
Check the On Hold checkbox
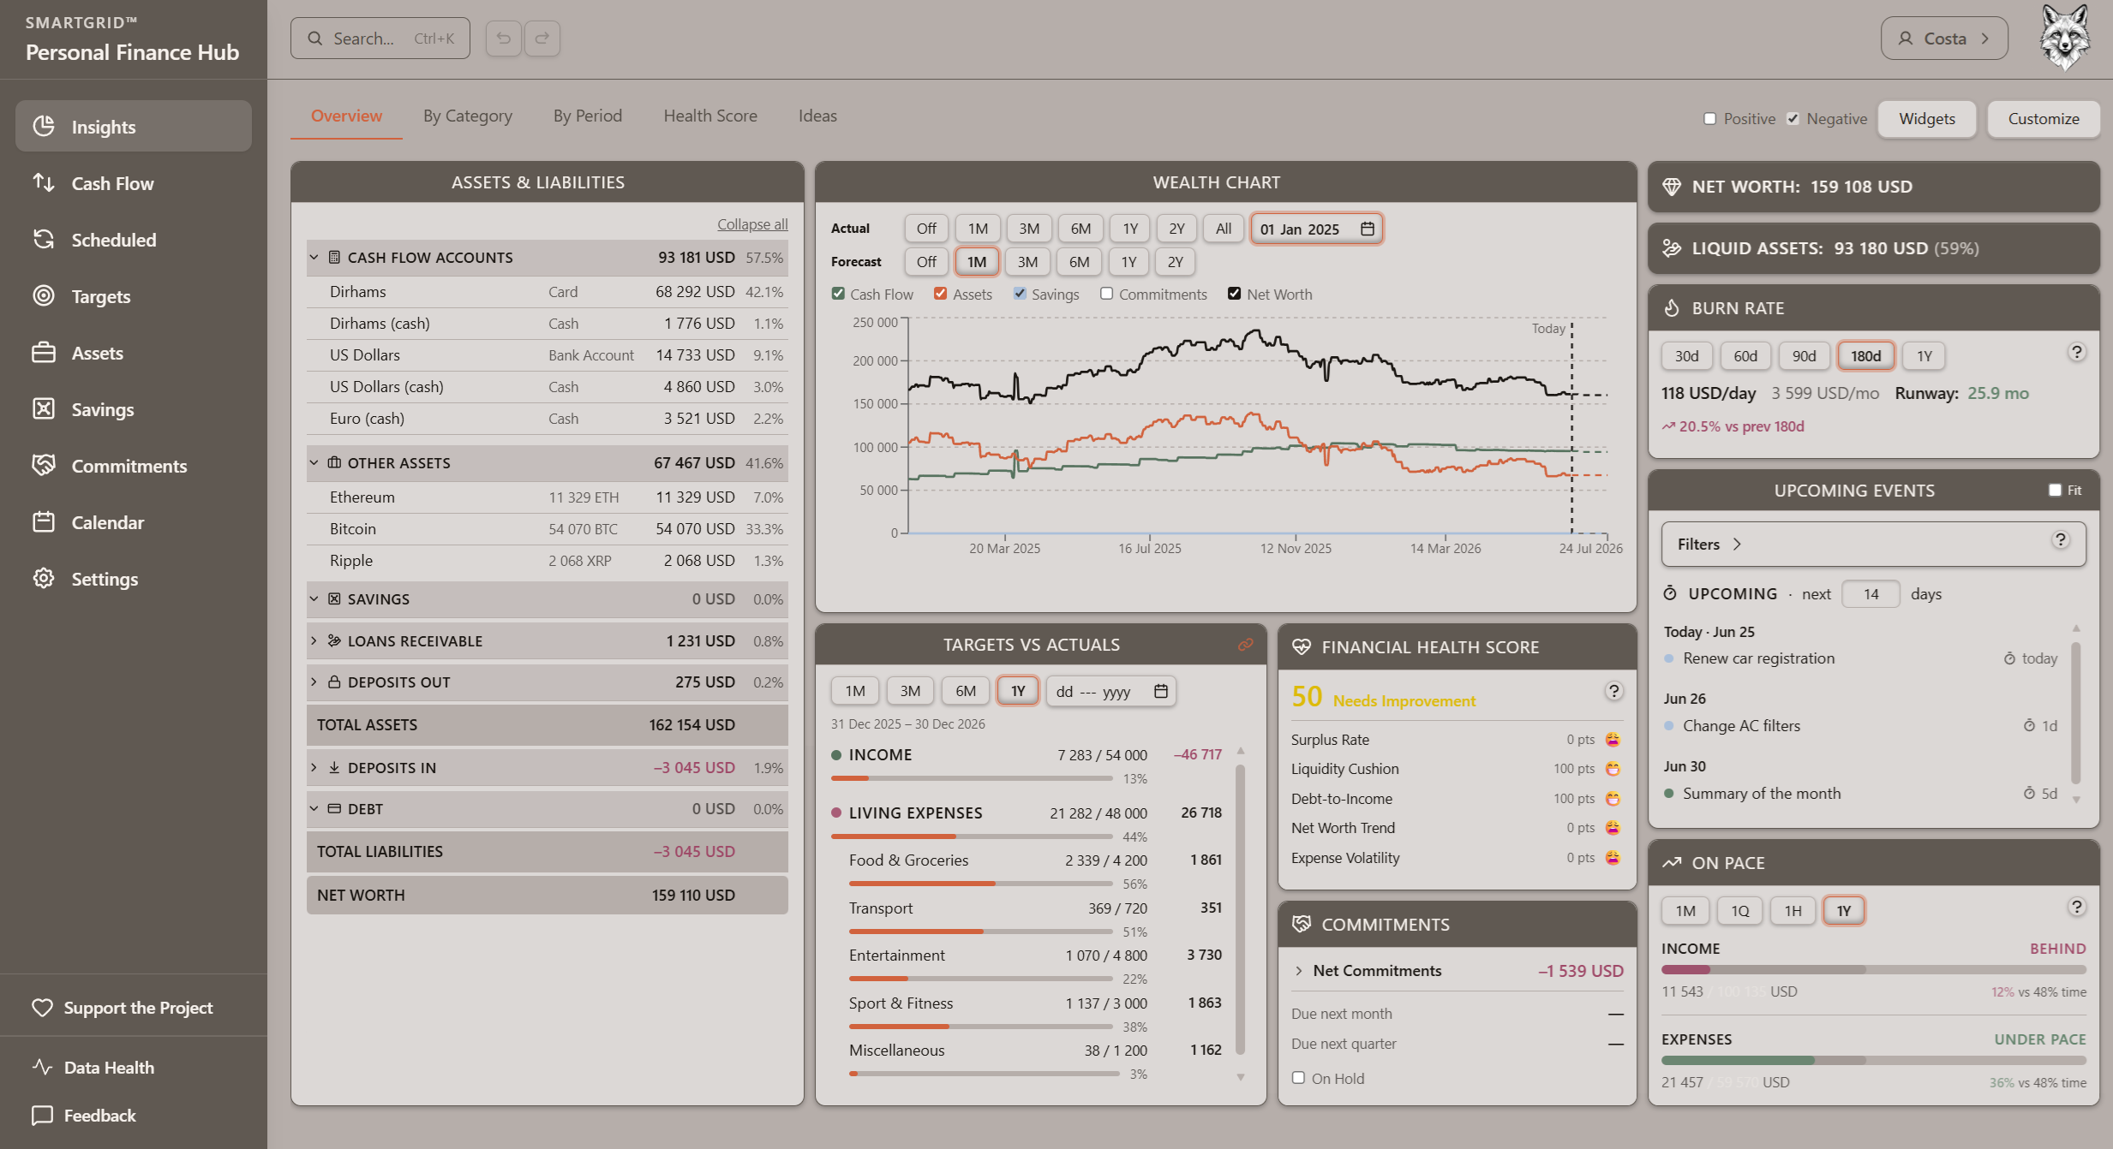pos(1299,1078)
